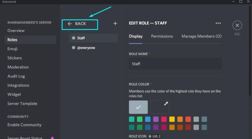Click the settings panel vertical scrollbar
This screenshot has height=139, width=252.
click(x=250, y=51)
